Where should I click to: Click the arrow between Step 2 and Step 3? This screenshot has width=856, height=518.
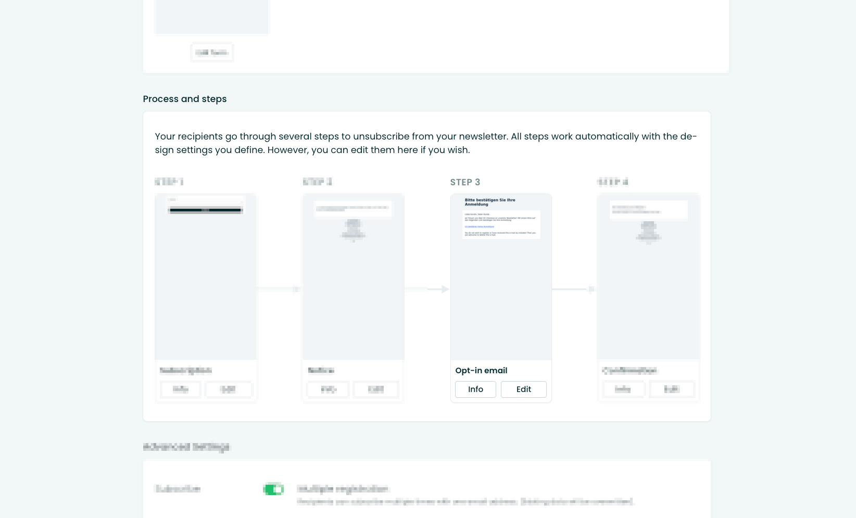click(x=427, y=289)
